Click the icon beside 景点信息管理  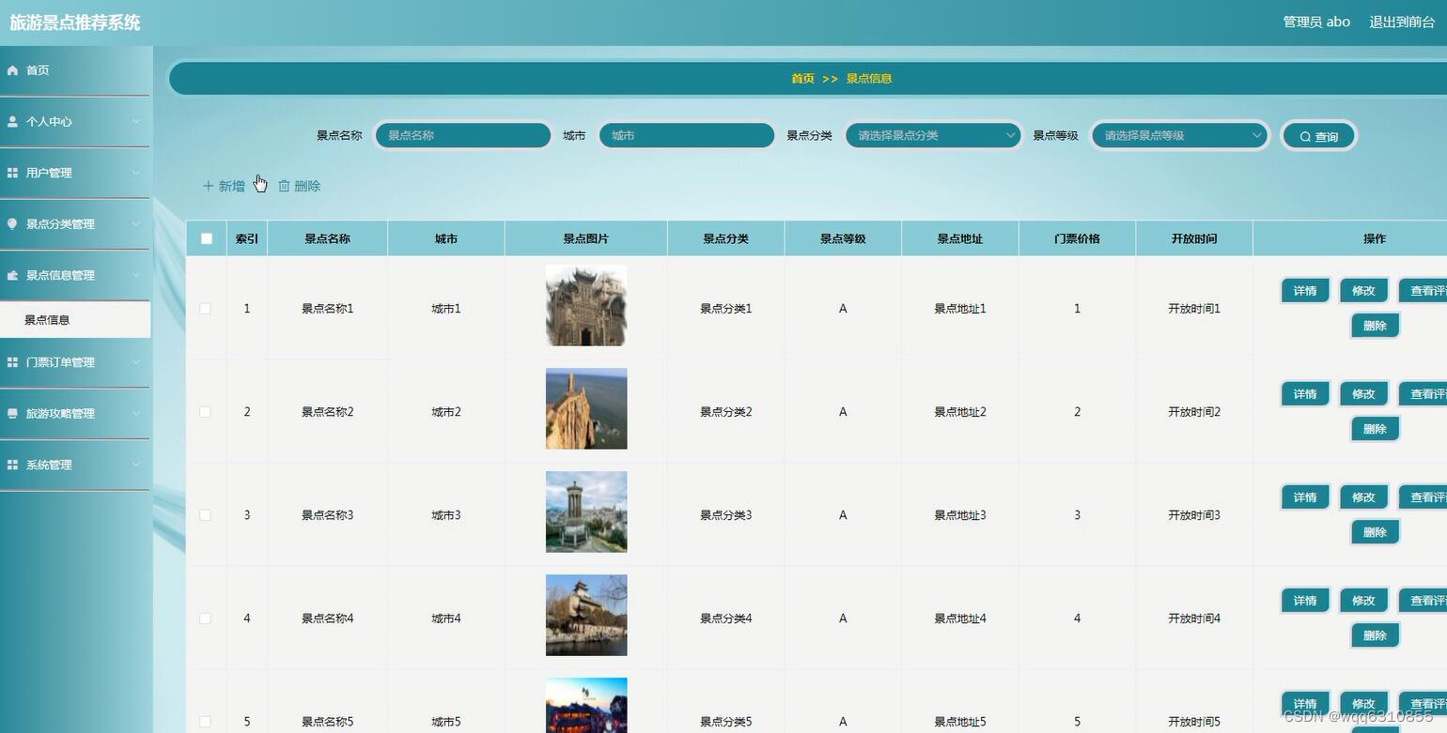coord(12,275)
